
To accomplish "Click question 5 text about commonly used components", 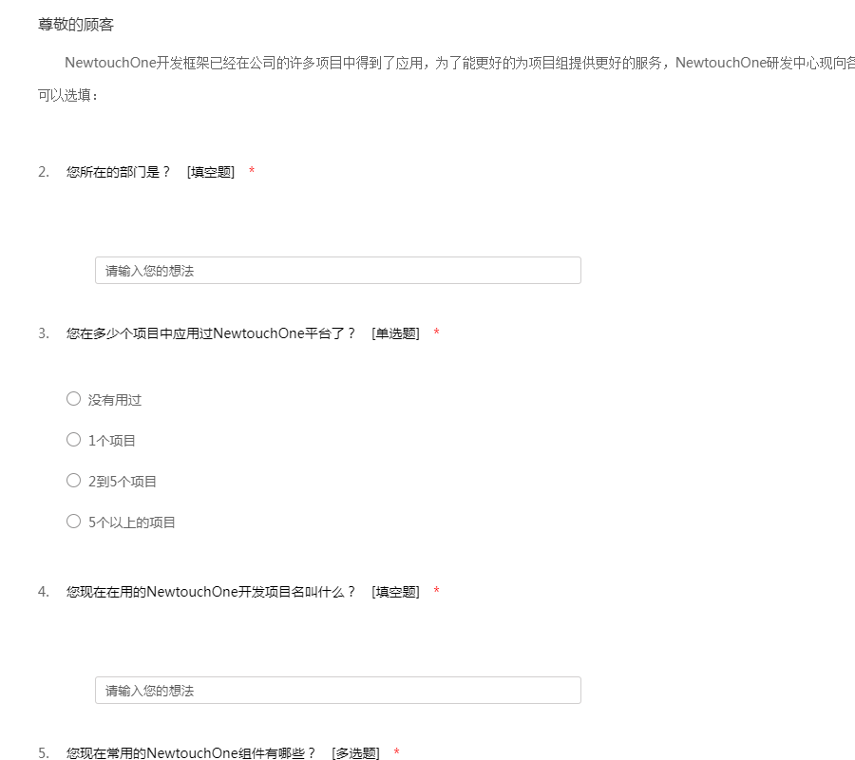I will pos(191,753).
